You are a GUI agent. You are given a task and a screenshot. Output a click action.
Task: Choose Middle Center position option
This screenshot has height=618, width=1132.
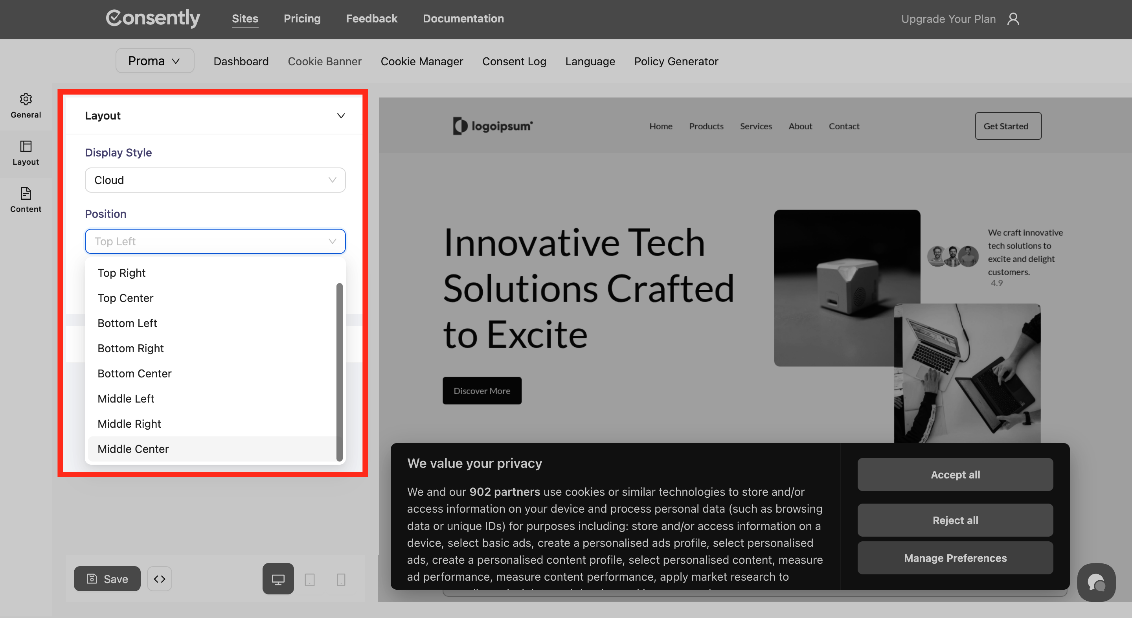pos(133,449)
